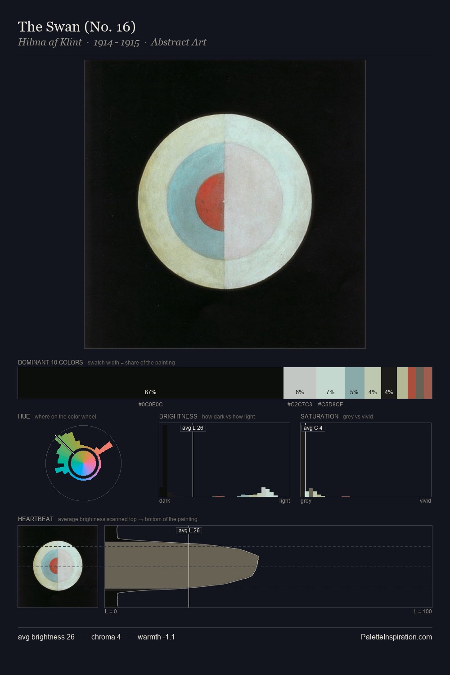This screenshot has width=450, height=675.
Task: Click 'where on the color wheel' caption
Action: 65,417
